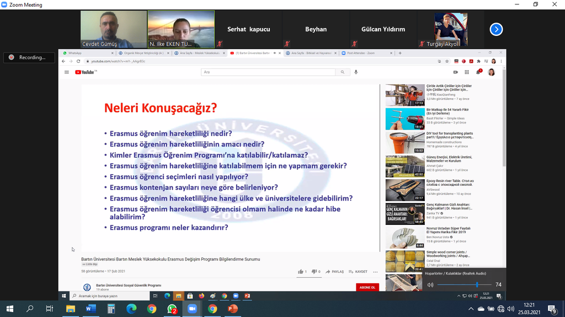
Task: Open the YouTube notifications bell
Action: (x=478, y=72)
